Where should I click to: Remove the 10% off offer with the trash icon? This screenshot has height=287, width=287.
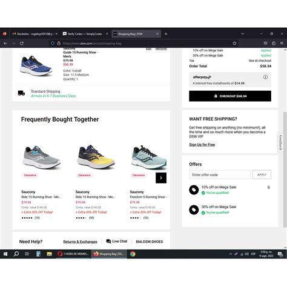(269, 187)
